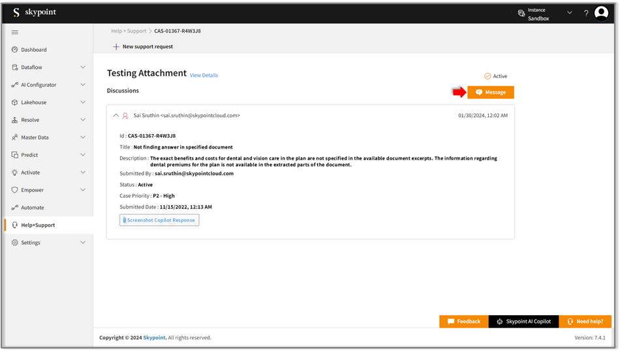The width and height of the screenshot is (620, 351).
Task: Click the Skypoint logo in header
Action: 35,12
